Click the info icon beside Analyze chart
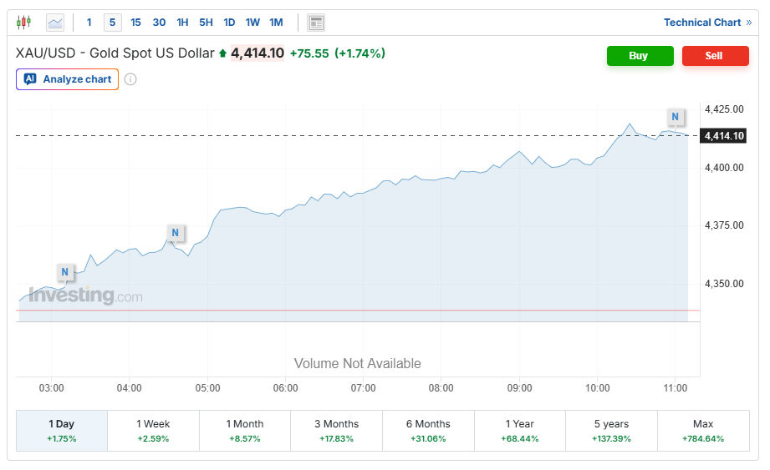770x470 pixels. pos(130,79)
